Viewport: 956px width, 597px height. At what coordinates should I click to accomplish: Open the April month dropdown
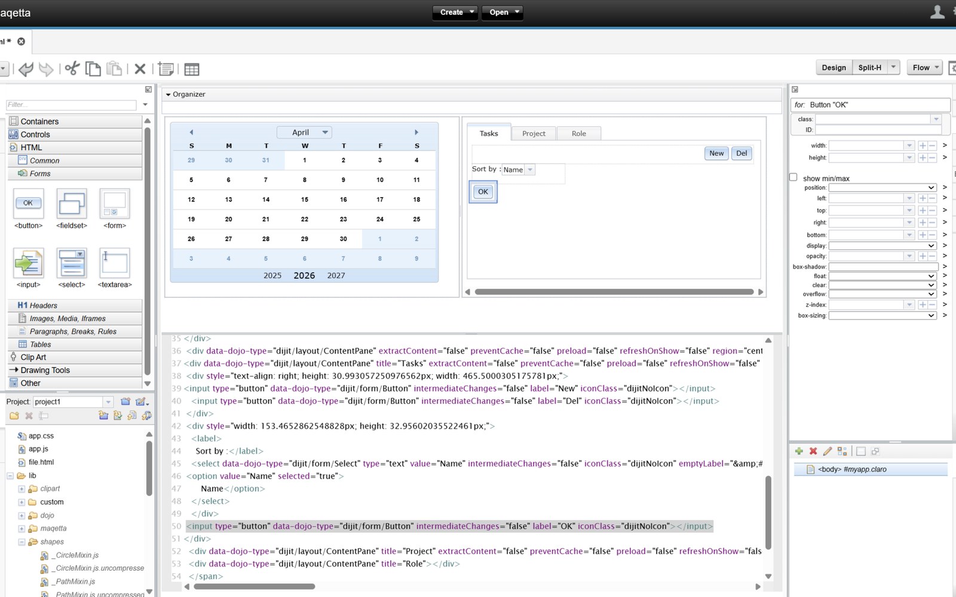304,133
